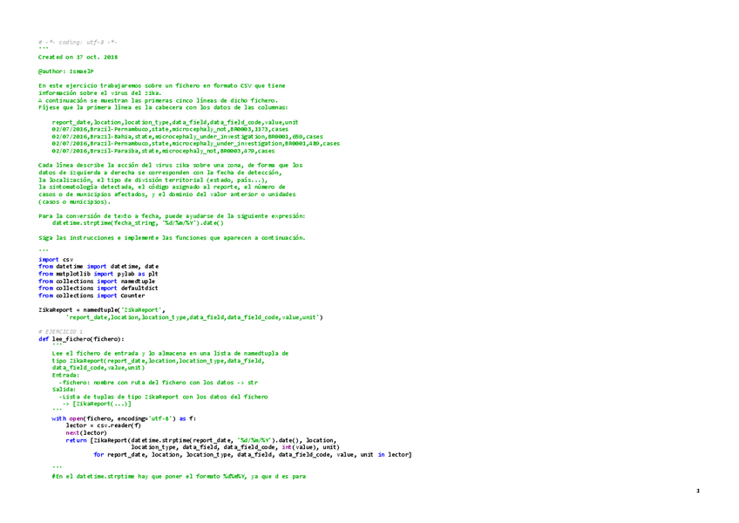Click the 'Created on 17 oct. 2018' line
739x523 pixels.
coord(78,57)
